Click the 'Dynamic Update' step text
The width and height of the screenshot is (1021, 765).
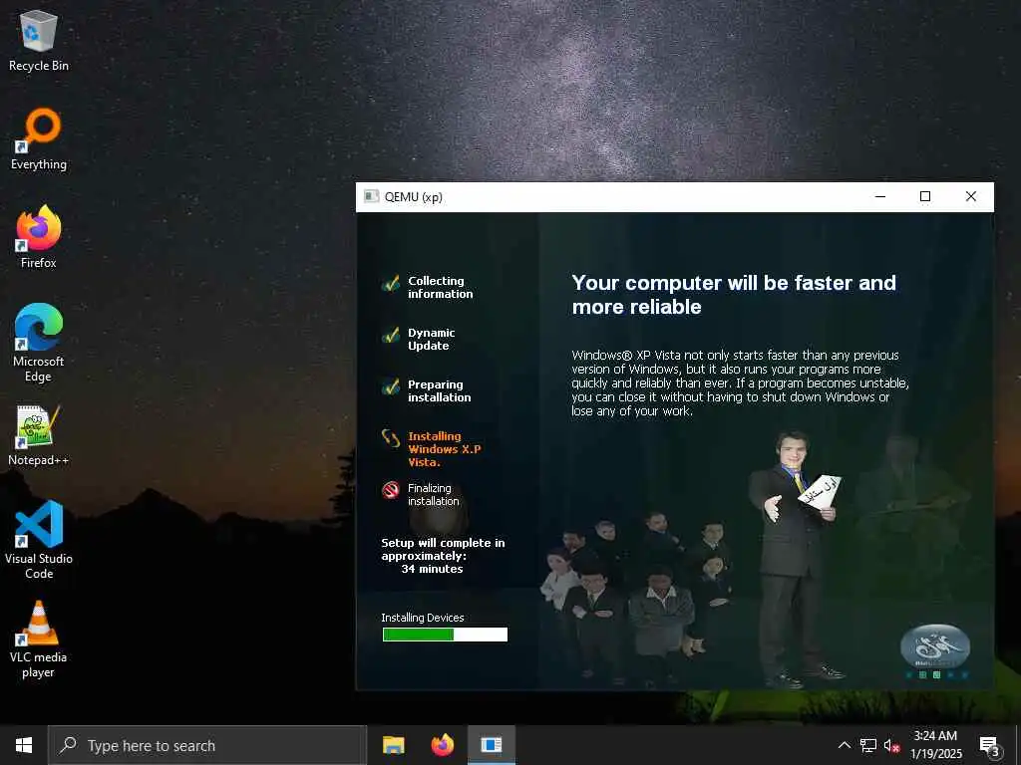[431, 339]
